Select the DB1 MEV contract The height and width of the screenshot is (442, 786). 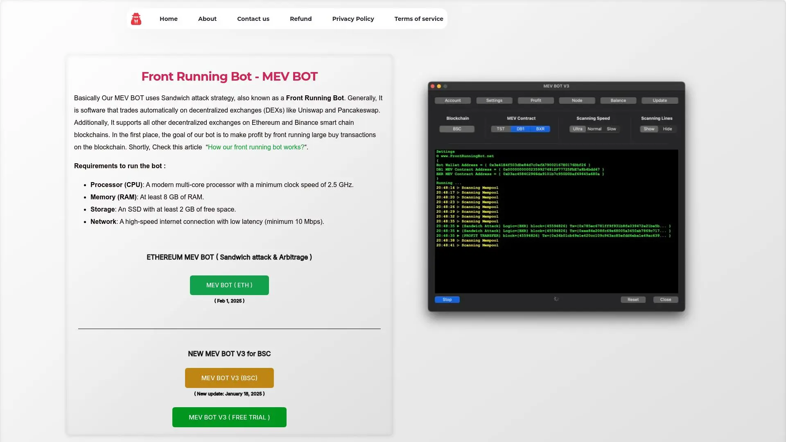tap(520, 129)
